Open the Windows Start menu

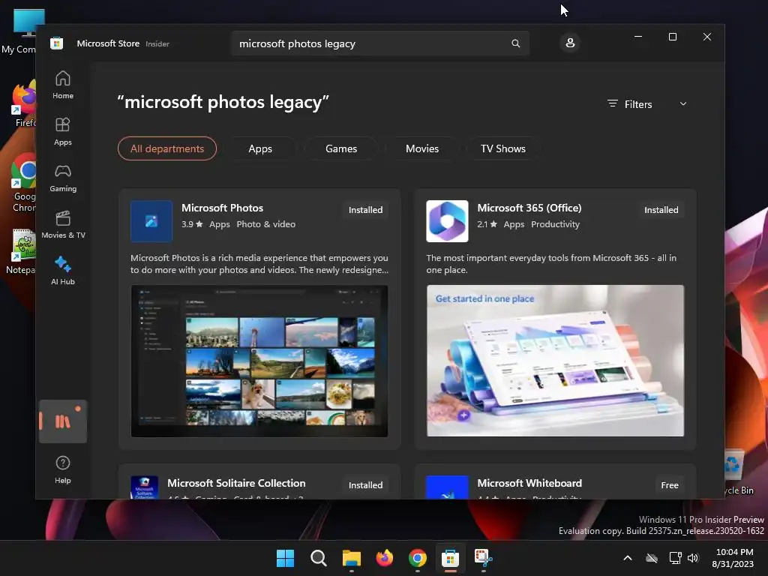[286, 558]
